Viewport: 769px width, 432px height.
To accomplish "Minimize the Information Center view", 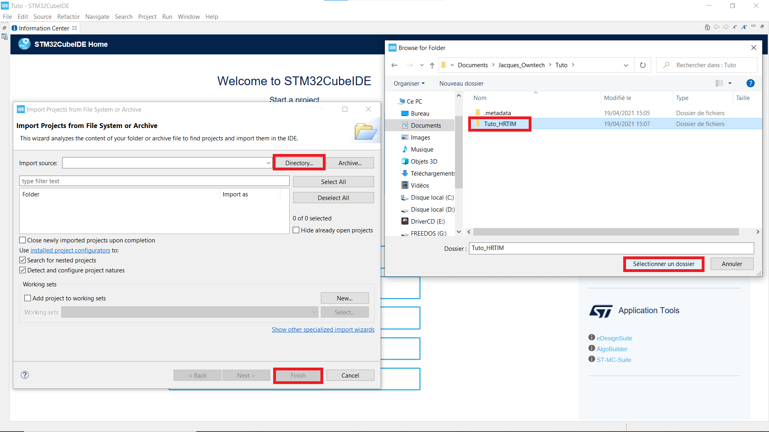I will (x=753, y=26).
